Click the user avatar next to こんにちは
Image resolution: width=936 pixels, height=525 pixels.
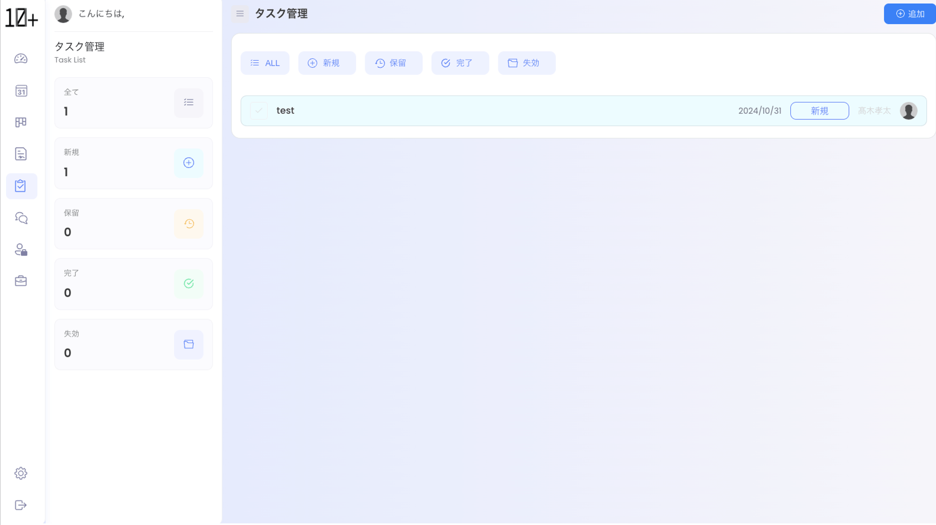pos(63,14)
